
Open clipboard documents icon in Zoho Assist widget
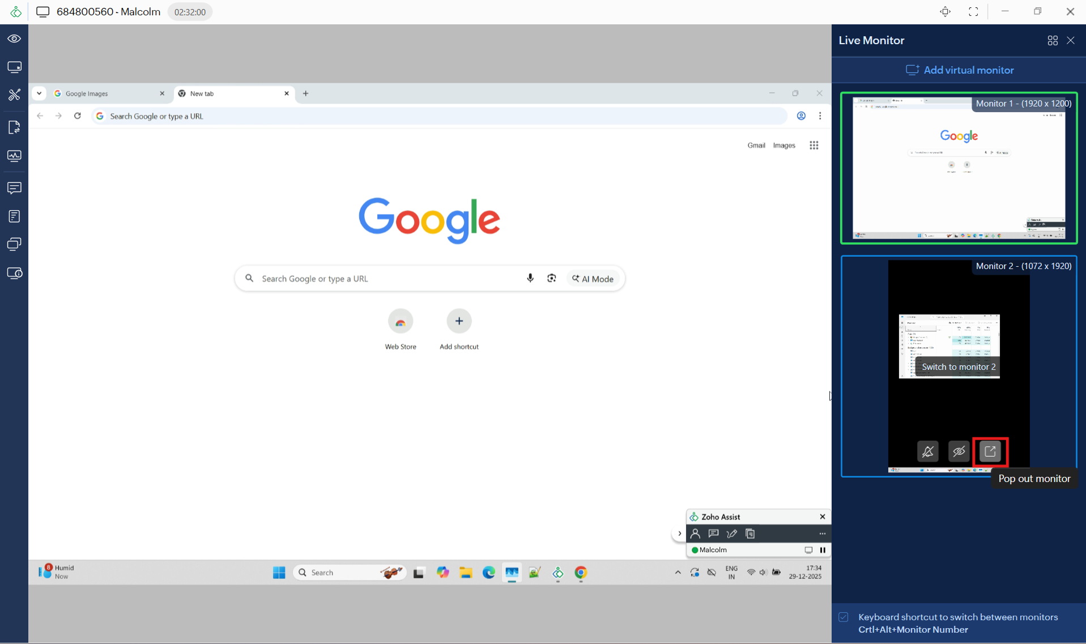(x=750, y=534)
